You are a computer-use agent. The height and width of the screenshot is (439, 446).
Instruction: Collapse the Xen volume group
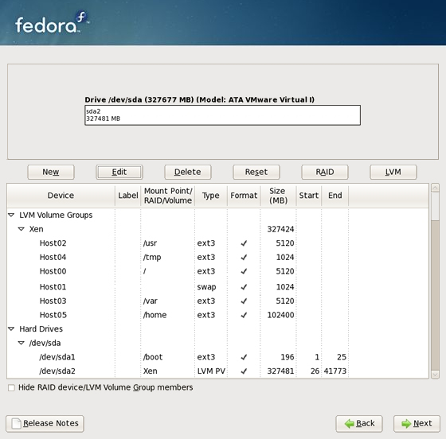pyautogui.click(x=22, y=229)
